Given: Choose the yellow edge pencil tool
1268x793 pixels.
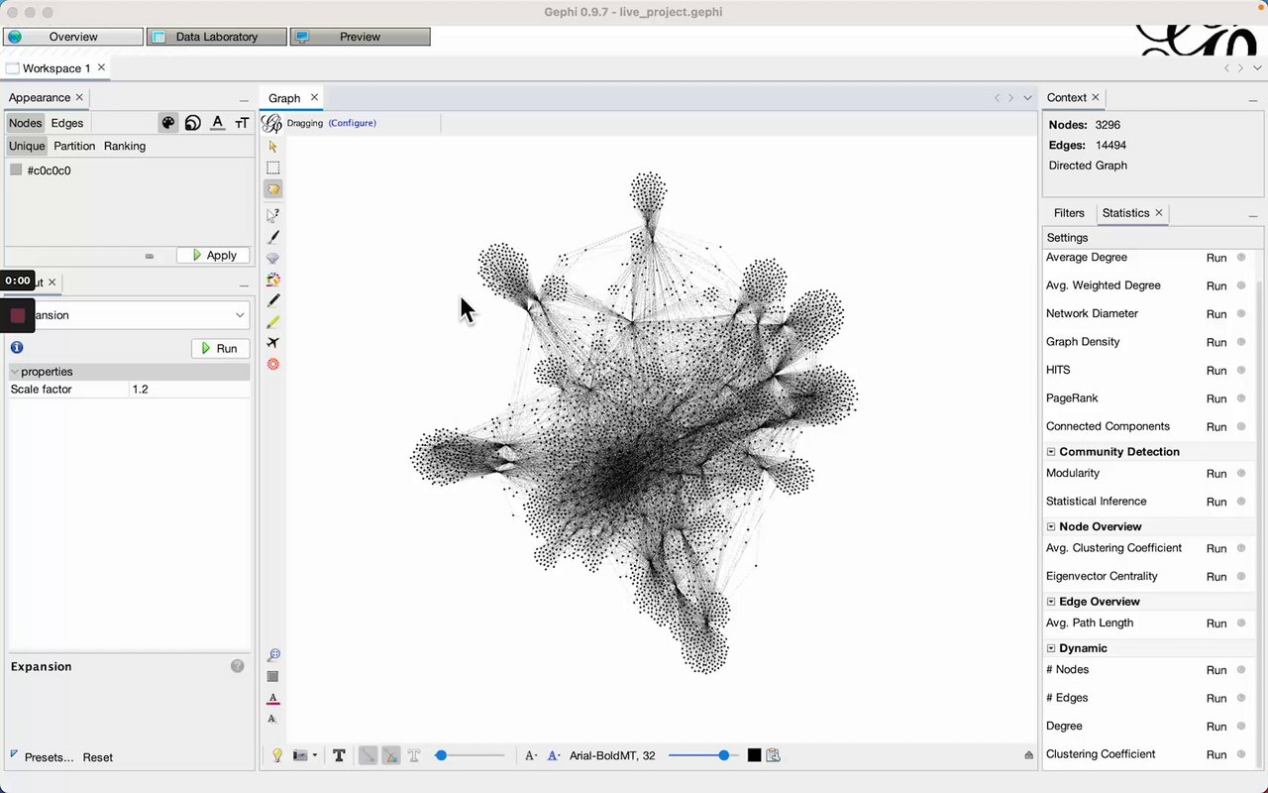Looking at the screenshot, I should (273, 322).
